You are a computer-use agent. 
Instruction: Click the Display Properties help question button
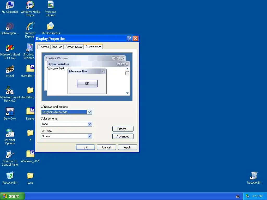pos(130,39)
